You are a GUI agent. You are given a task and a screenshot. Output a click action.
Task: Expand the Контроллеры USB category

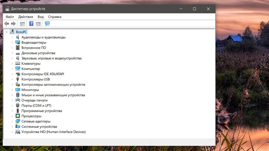[x=12, y=79]
